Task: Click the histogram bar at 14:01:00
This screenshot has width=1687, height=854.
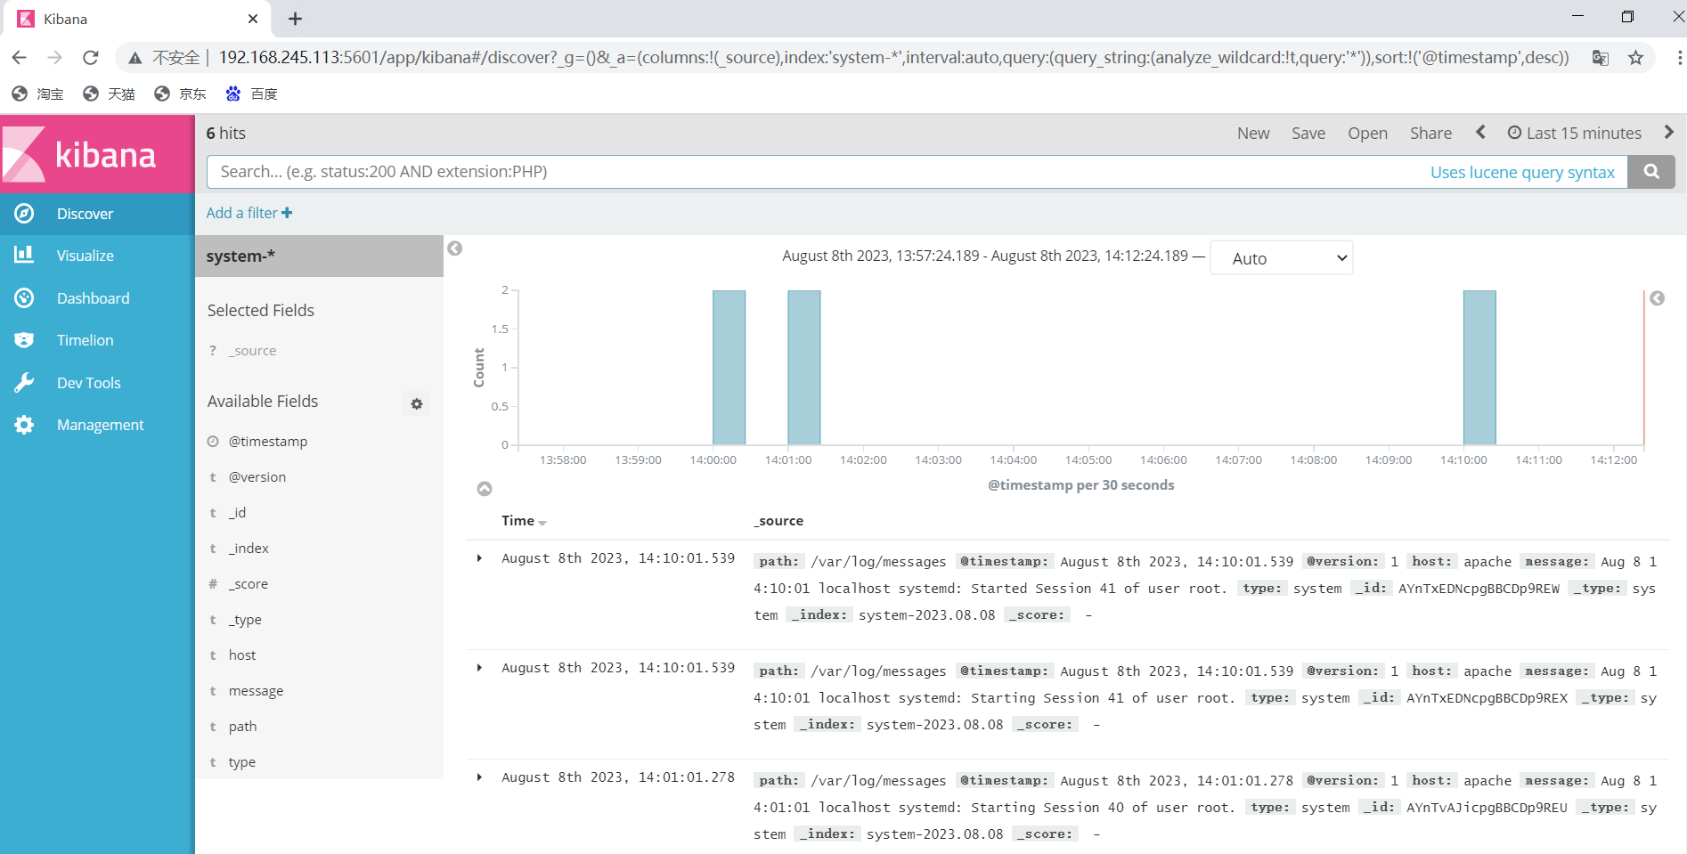Action: click(x=803, y=367)
